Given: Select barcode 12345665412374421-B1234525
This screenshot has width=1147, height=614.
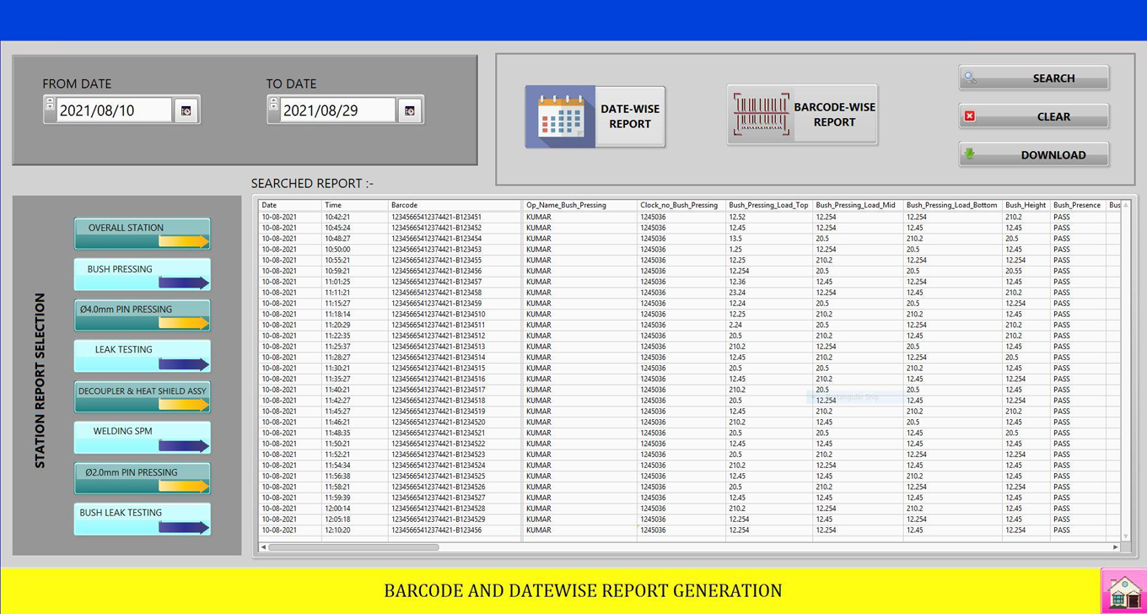Looking at the screenshot, I should pos(438,477).
